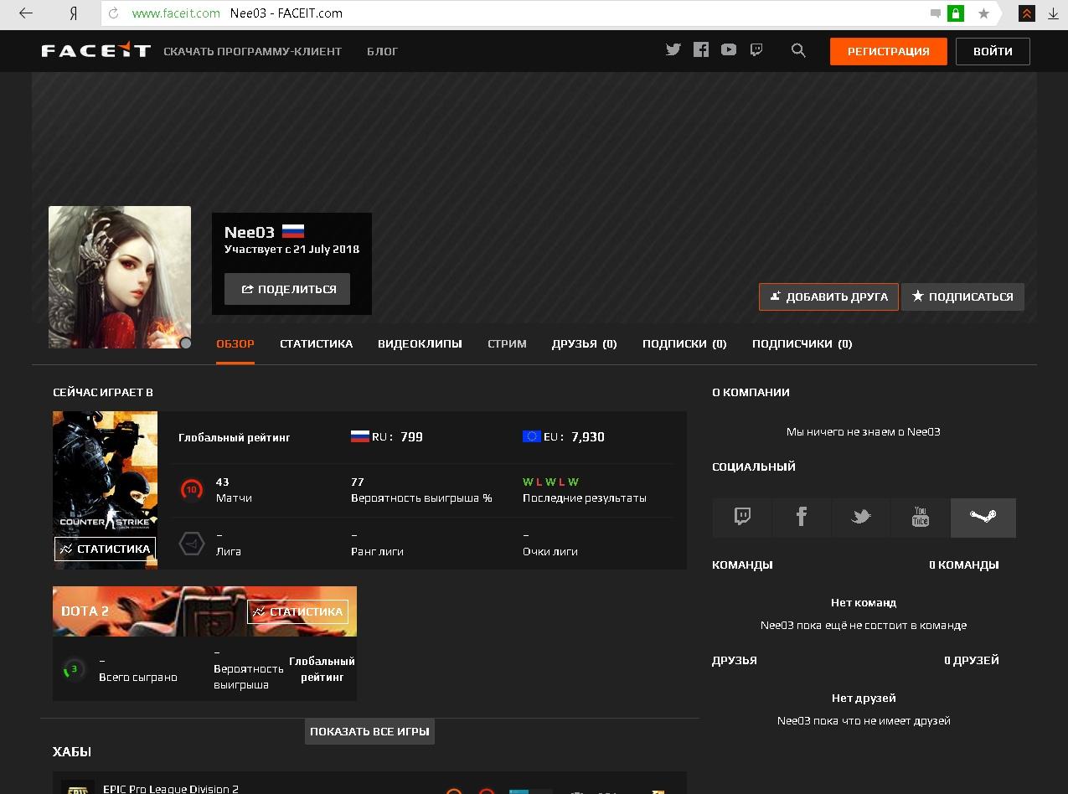Open the Видеоклипы tab
Image resolution: width=1068 pixels, height=794 pixels.
420,343
